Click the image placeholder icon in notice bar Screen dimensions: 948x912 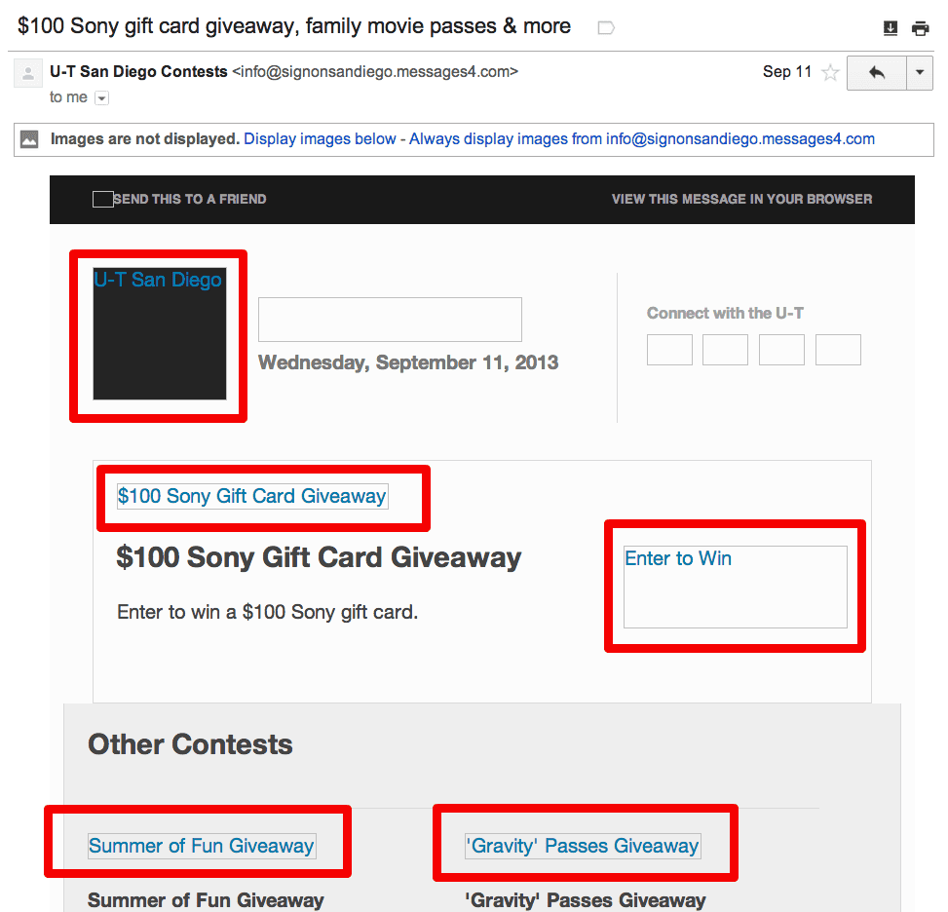(30, 139)
